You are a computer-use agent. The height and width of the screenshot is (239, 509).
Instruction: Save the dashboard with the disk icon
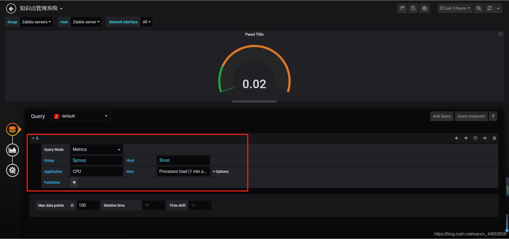coord(413,8)
